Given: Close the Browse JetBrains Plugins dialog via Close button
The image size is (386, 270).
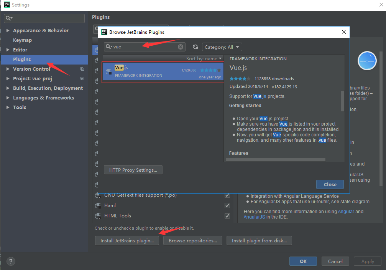Looking at the screenshot, I should point(330,184).
